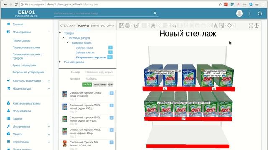Open Архив планограмм page

tap(24, 65)
